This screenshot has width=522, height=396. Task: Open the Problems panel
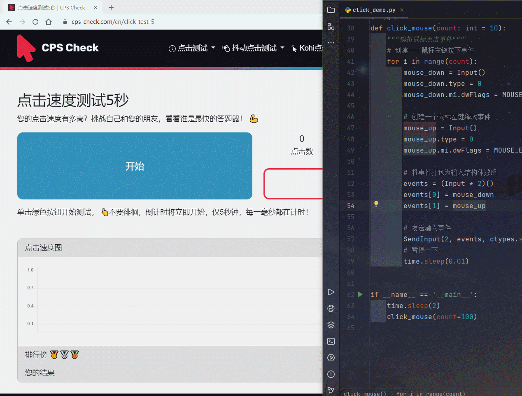(331, 374)
